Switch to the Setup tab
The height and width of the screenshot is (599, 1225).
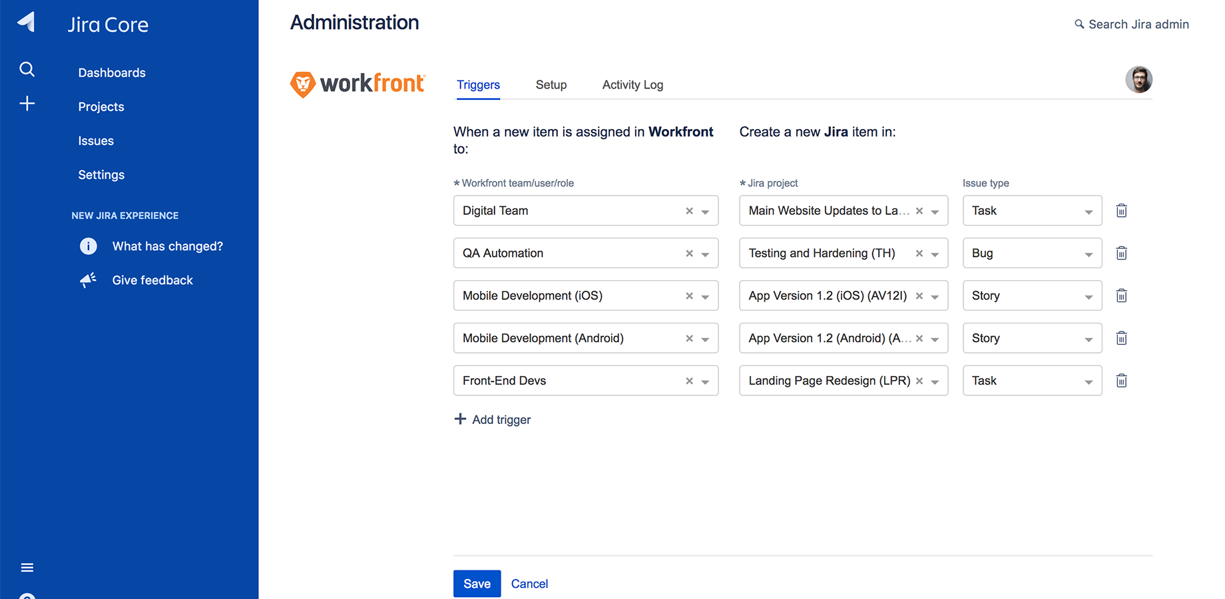pyautogui.click(x=551, y=85)
